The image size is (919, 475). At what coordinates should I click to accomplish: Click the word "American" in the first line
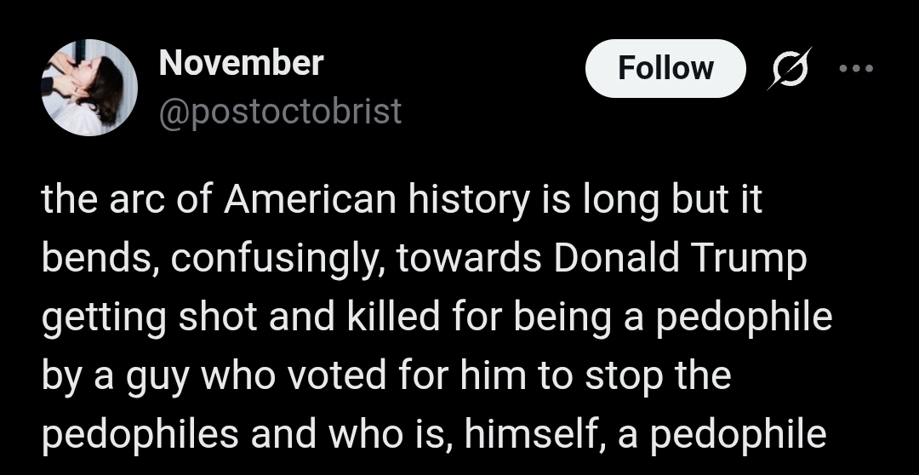[311, 201]
